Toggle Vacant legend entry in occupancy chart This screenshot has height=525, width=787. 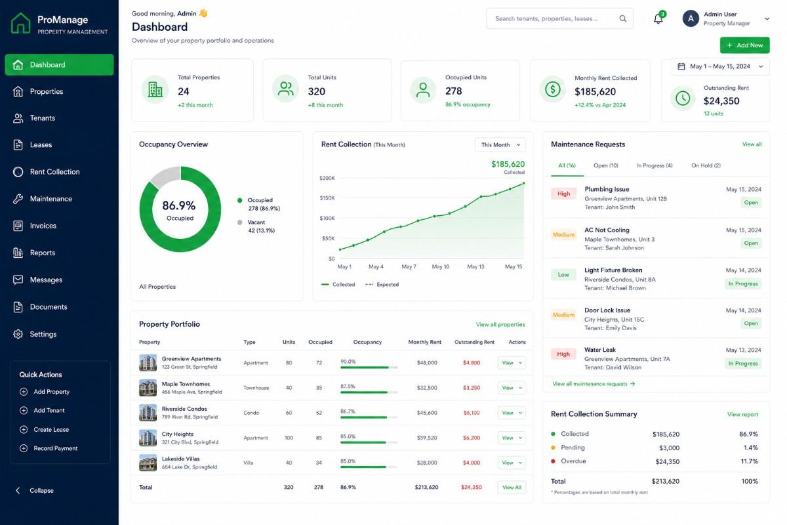256,226
